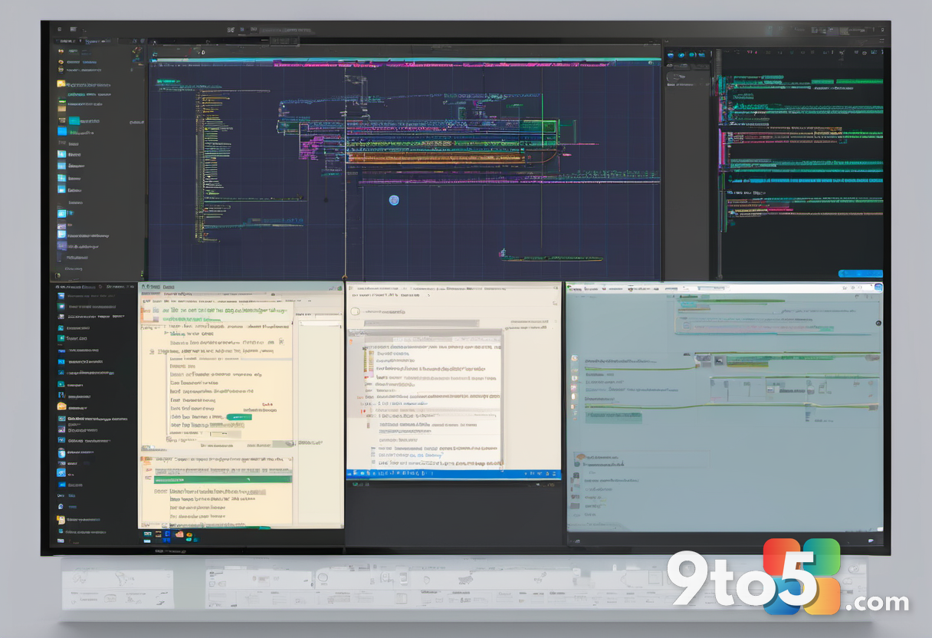The width and height of the screenshot is (932, 638).
Task: Click the green pill button in the beige window
Action: pyautogui.click(x=239, y=417)
